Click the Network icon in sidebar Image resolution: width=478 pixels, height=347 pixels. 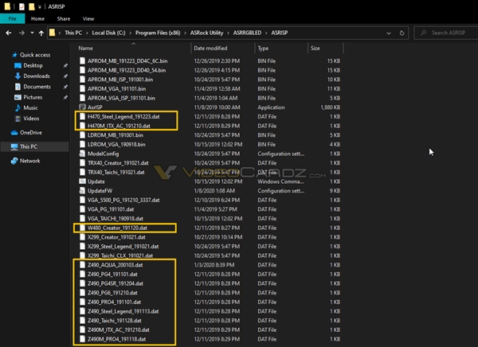[14, 161]
